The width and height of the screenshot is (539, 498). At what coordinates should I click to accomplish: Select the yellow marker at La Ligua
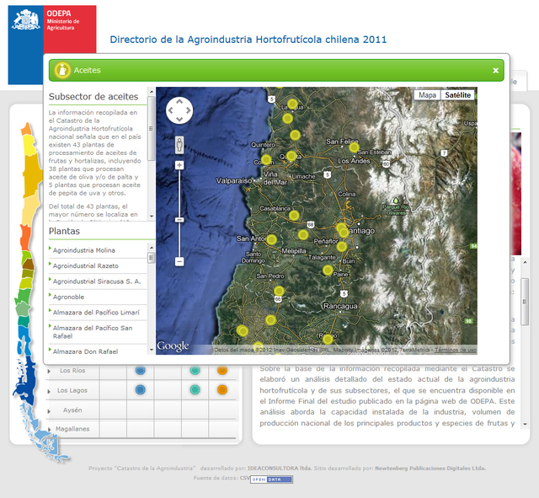[292, 104]
